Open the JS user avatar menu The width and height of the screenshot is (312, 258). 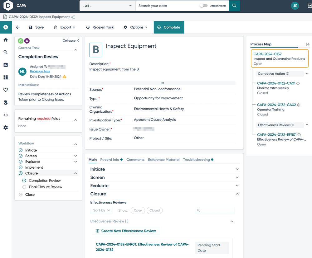tap(295, 6)
